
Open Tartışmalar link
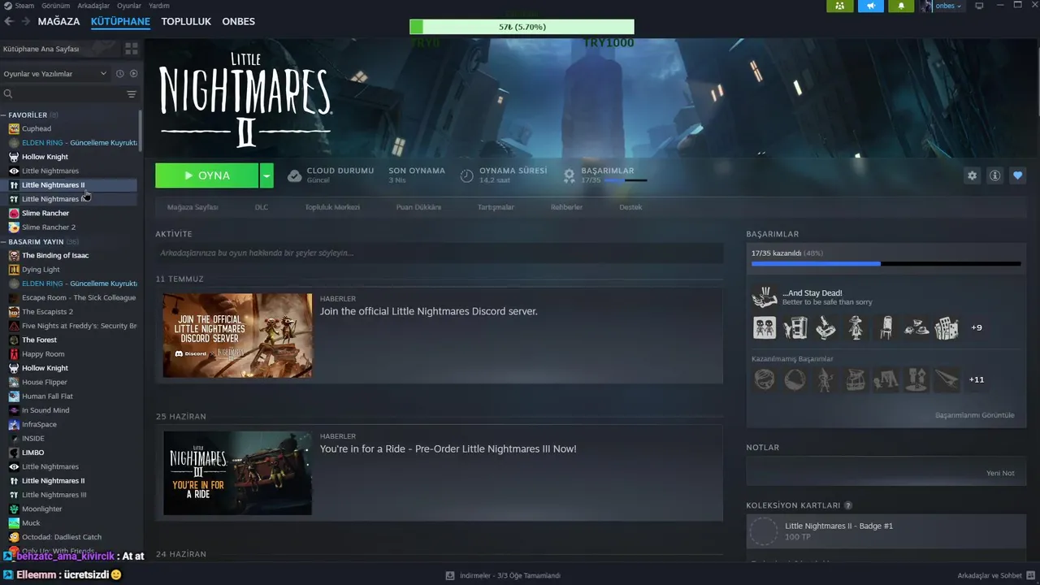496,207
